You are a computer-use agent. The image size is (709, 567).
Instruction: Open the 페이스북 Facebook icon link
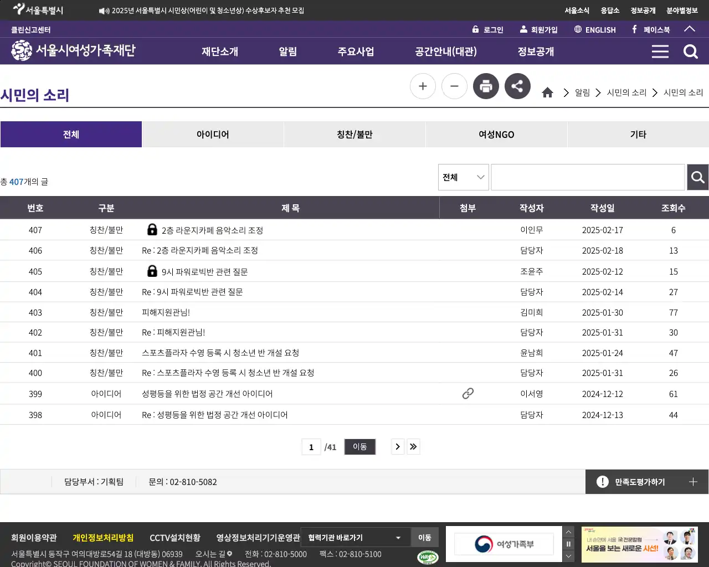(633, 29)
